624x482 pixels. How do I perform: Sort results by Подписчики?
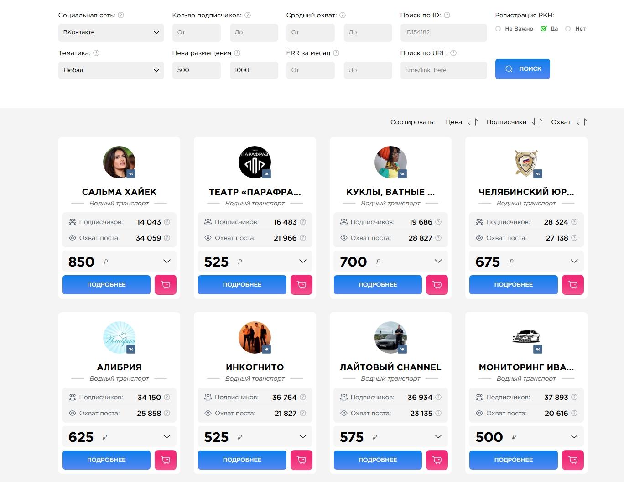(x=506, y=122)
